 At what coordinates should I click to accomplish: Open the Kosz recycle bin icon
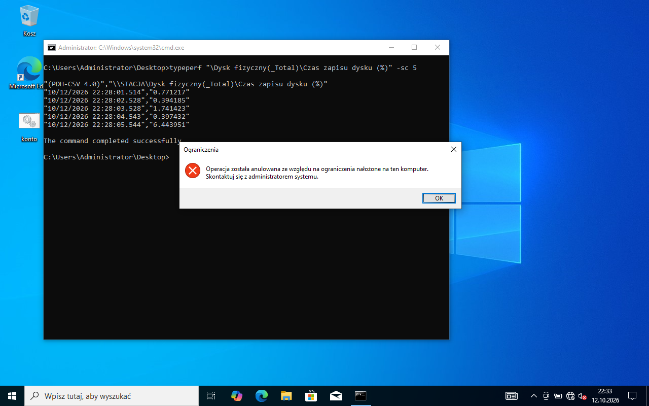point(29,21)
